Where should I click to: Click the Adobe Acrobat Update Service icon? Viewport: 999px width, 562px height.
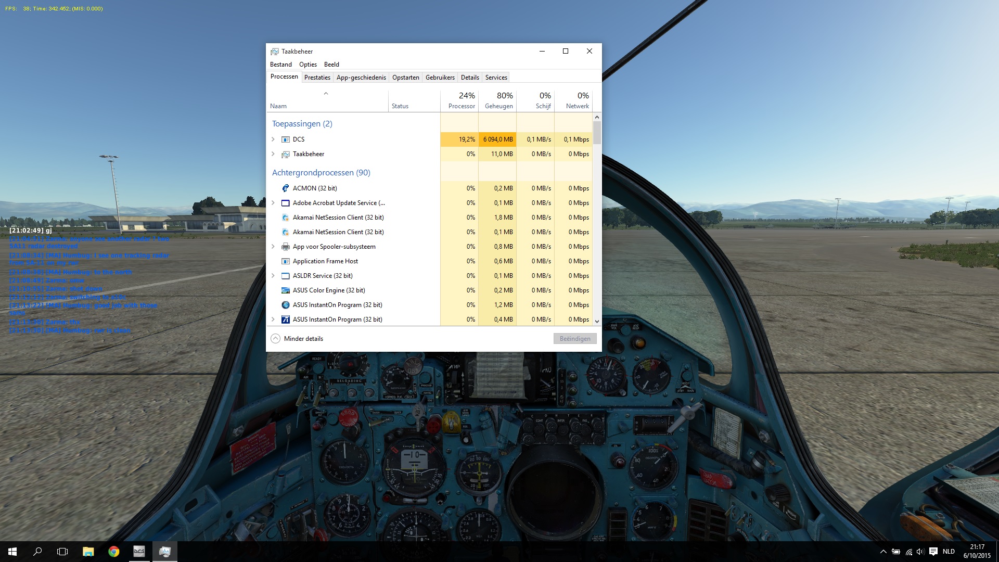click(285, 203)
